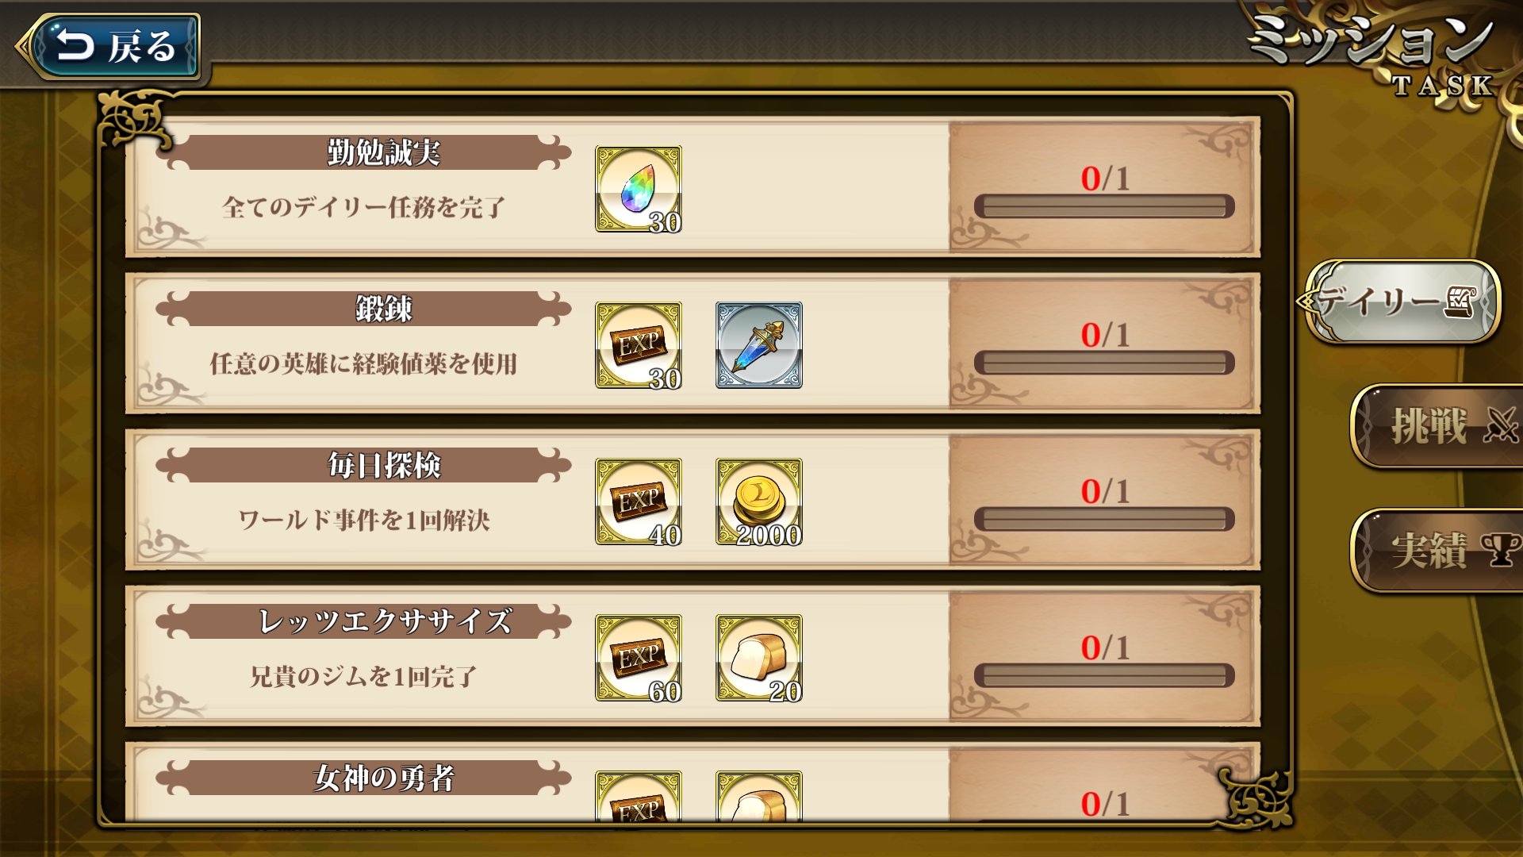Click the 鍛錬 mission progress bar
The height and width of the screenshot is (857, 1523).
(1104, 363)
